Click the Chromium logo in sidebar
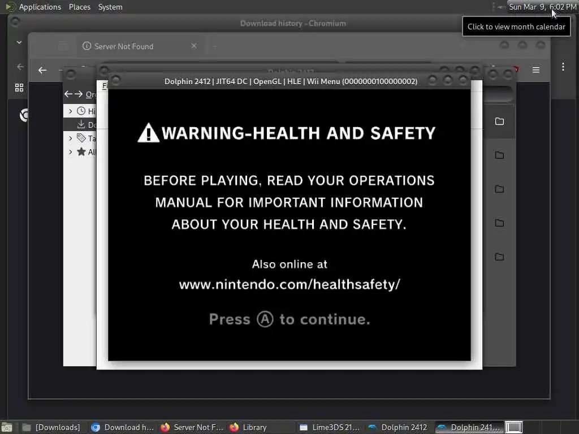579x434 pixels. 24,115
